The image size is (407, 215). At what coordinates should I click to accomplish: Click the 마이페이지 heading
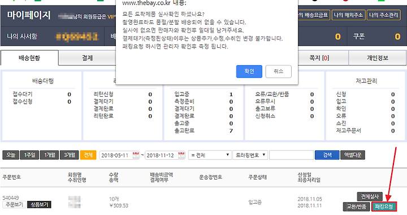tap(29, 15)
